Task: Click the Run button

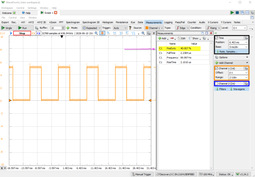Action: point(26,28)
